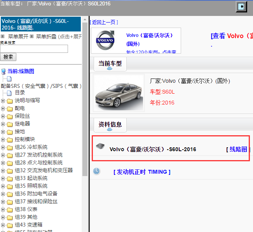Viewport: 253px width, 232px height.
Task: Click the panel toggle arrow icon at top right
Action: click(x=241, y=7)
